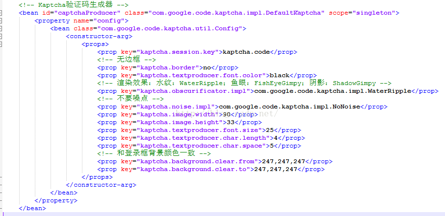Click the com.google.code.kaptcha.util.Config class string

(170, 28)
